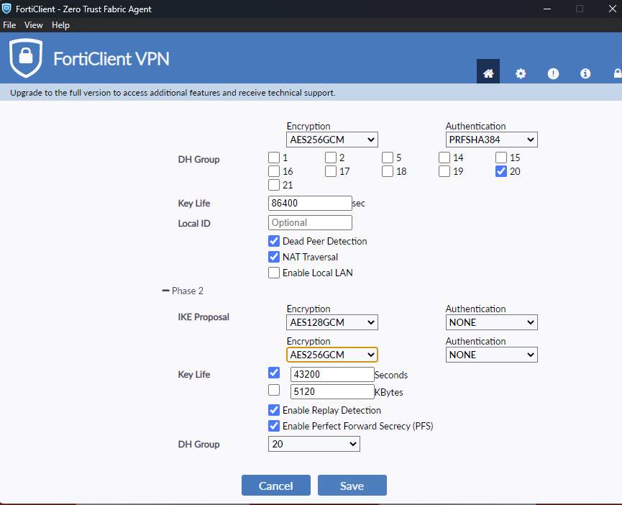Open Phase 2 Encryption AES128GCM dropdown
Screen dimensions: 622x505
click(x=332, y=322)
